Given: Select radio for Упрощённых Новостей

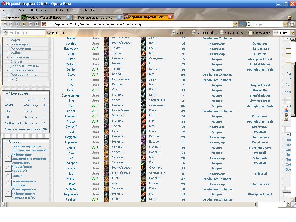Looking at the screenshot, I should click(8, 169).
